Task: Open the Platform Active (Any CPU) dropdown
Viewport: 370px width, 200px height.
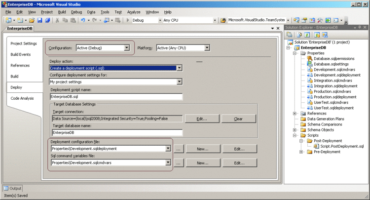Action: tap(207, 48)
